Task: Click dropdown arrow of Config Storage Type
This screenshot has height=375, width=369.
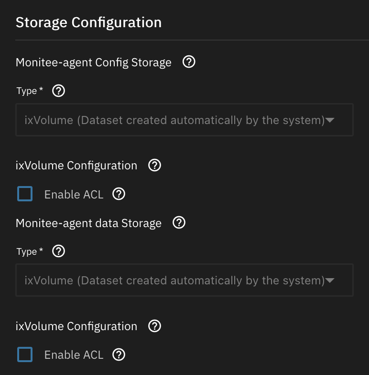Action: (329, 120)
